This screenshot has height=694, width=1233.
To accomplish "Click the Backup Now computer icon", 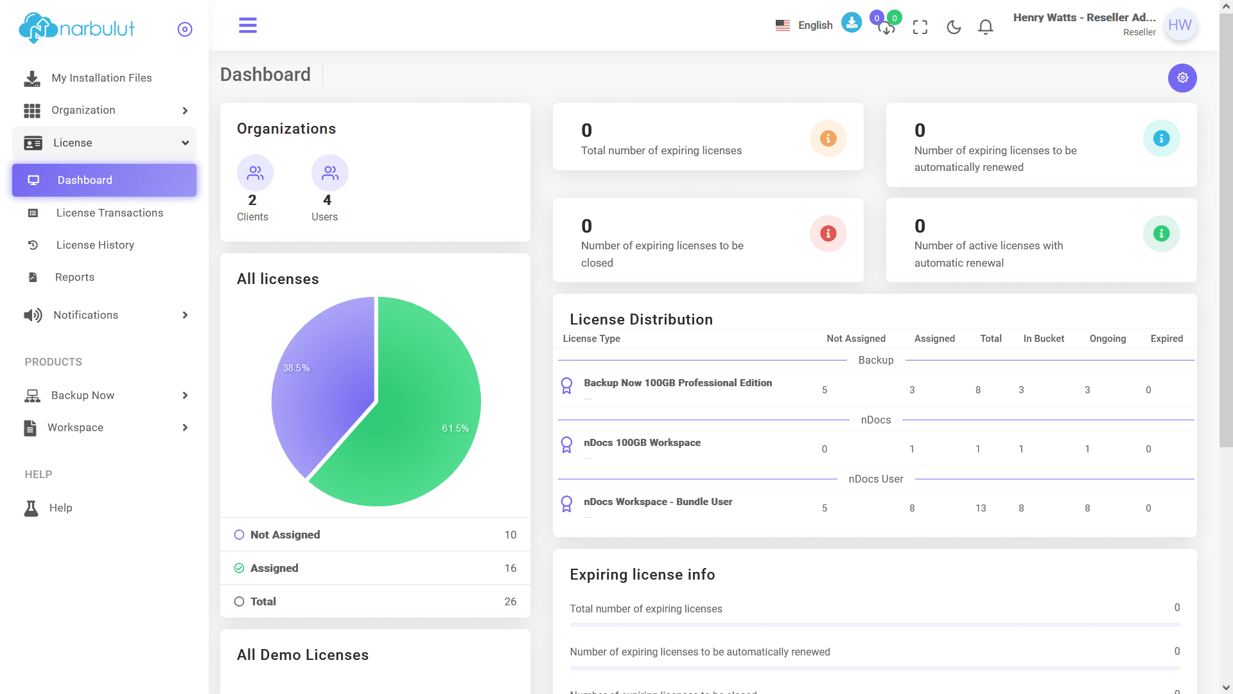I will [x=32, y=396].
